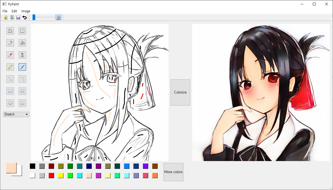The image size is (333, 190).
Task: Select the free-form selection tool
Action: (x=10, y=31)
